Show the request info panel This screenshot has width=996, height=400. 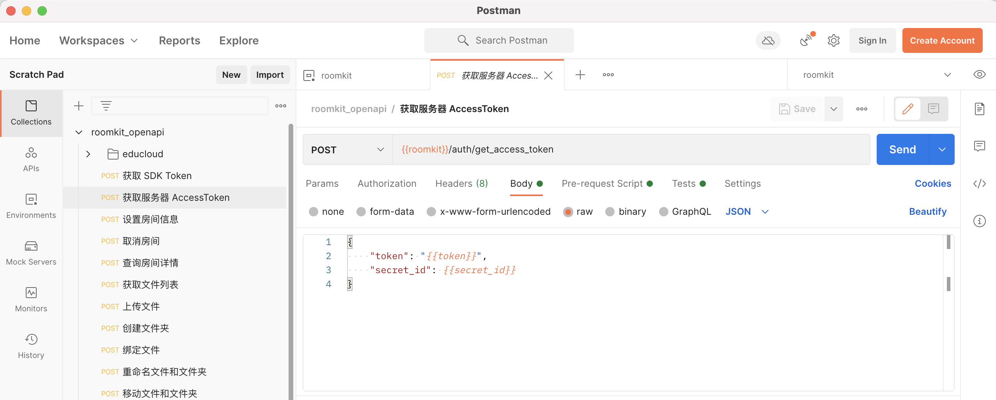click(x=980, y=221)
